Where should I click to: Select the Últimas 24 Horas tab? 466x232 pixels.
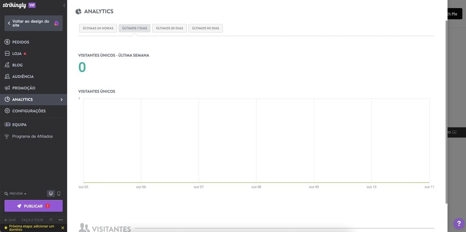98,28
